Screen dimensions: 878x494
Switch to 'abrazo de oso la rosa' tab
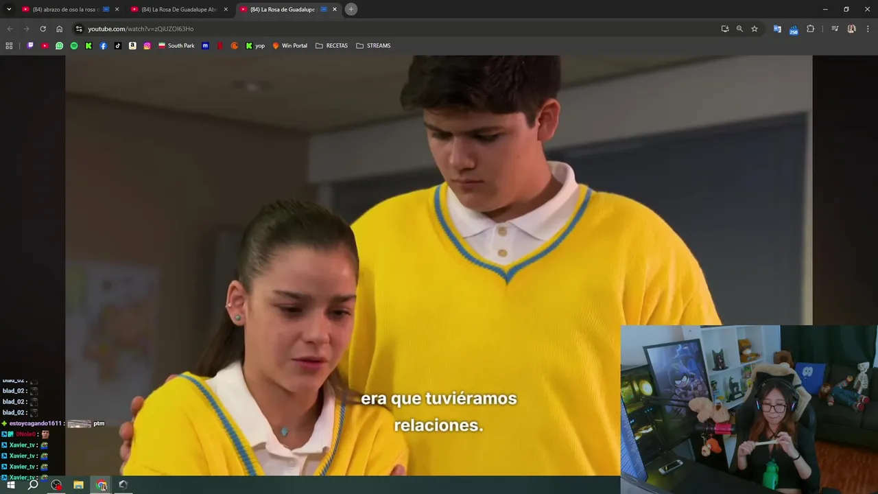(x=67, y=9)
